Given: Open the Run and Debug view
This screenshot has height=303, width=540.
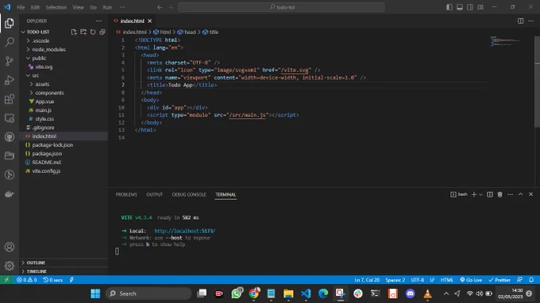Looking at the screenshot, I should tap(10, 80).
